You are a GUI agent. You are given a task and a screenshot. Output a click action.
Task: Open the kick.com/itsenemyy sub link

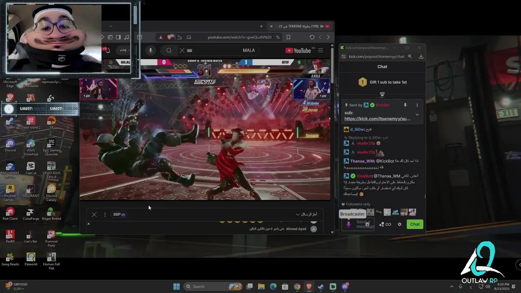[377, 119]
